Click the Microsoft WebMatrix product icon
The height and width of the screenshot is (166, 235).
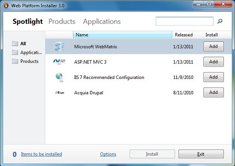[59, 47]
